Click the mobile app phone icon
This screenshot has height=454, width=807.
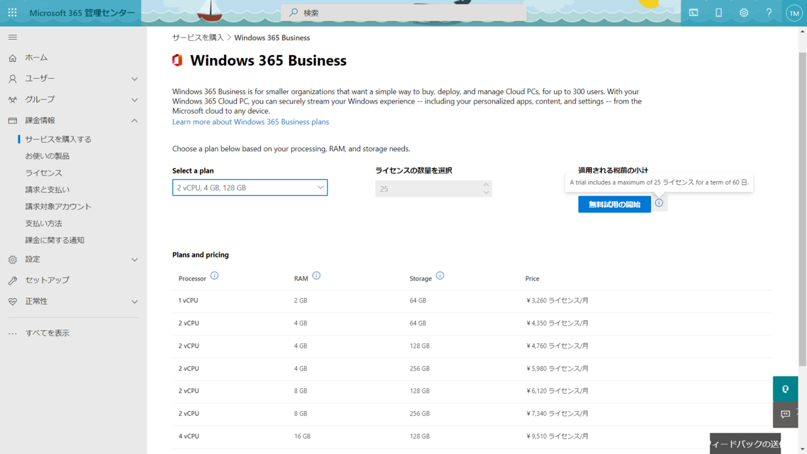click(718, 13)
